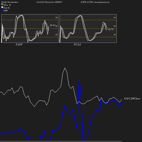The height and width of the screenshot is (142, 142).
Task: Click the 58.31 value on FAST chart
Action: point(53,25)
